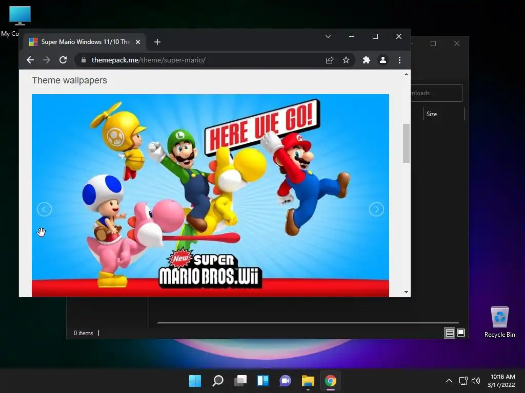Open Teams Chat from the taskbar

tap(285, 381)
